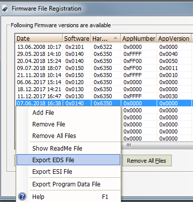Sort by the AppVersion column header
The image size is (193, 202).
pyautogui.click(x=174, y=38)
